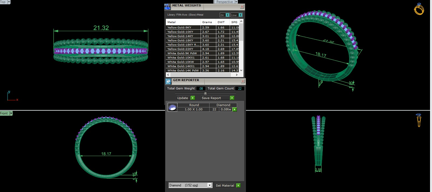432x192 pixels.
Task: Click the metal list scroll-up arrow
Action: [x=241, y=21]
